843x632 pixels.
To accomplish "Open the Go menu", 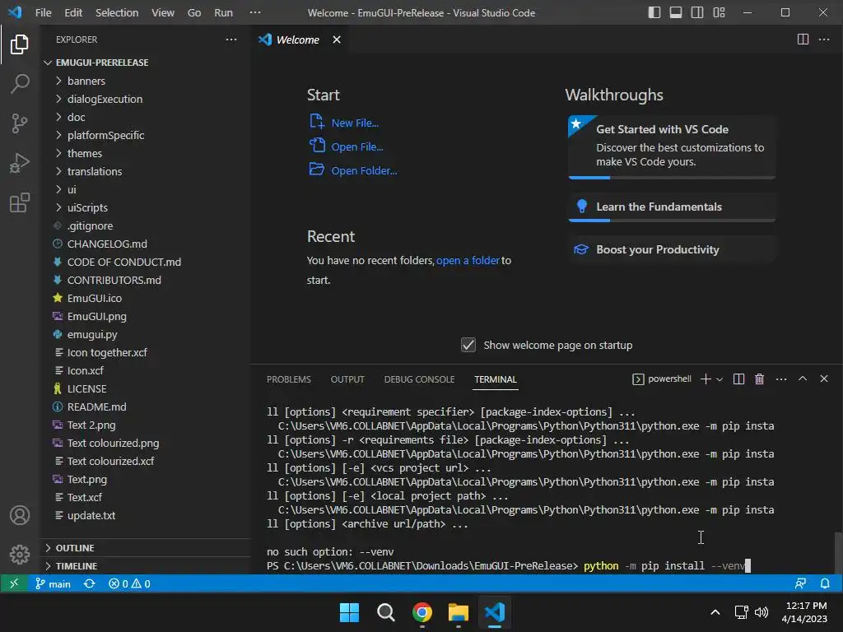I will [194, 12].
